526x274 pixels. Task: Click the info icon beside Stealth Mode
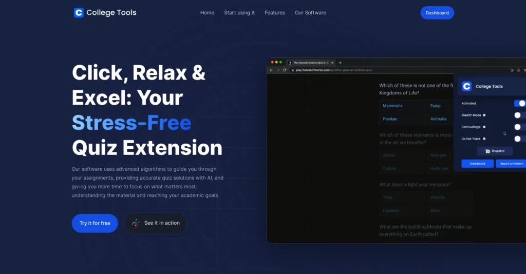pyautogui.click(x=484, y=115)
